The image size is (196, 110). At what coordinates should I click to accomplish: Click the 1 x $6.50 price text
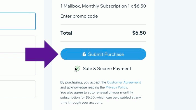[x=137, y=6]
